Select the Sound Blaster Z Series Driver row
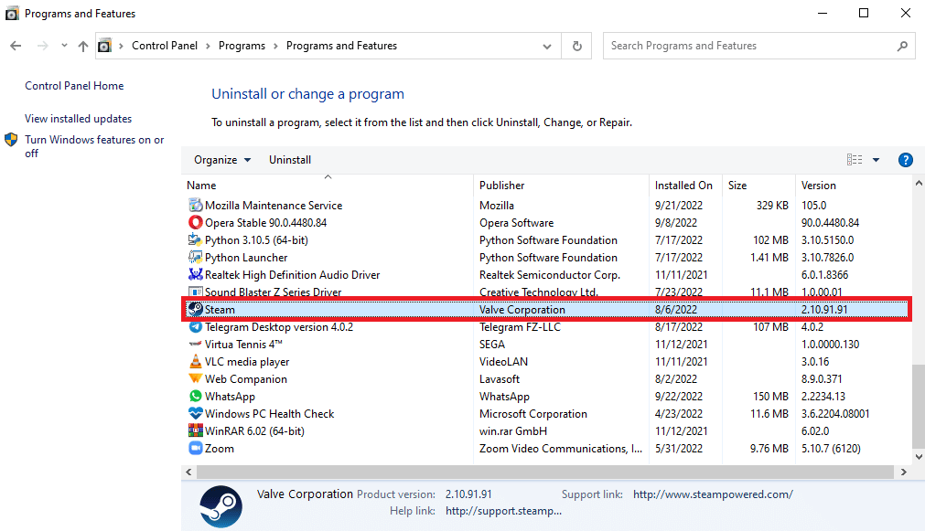Viewport: 925px width, 531px height. click(547, 292)
